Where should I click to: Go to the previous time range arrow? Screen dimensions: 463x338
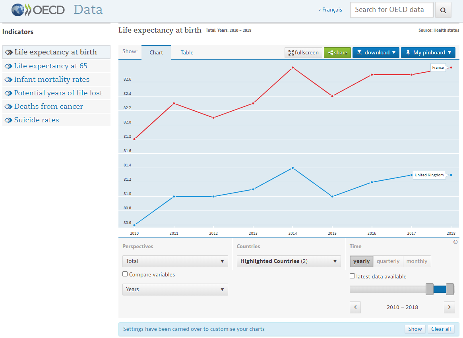[x=355, y=307]
